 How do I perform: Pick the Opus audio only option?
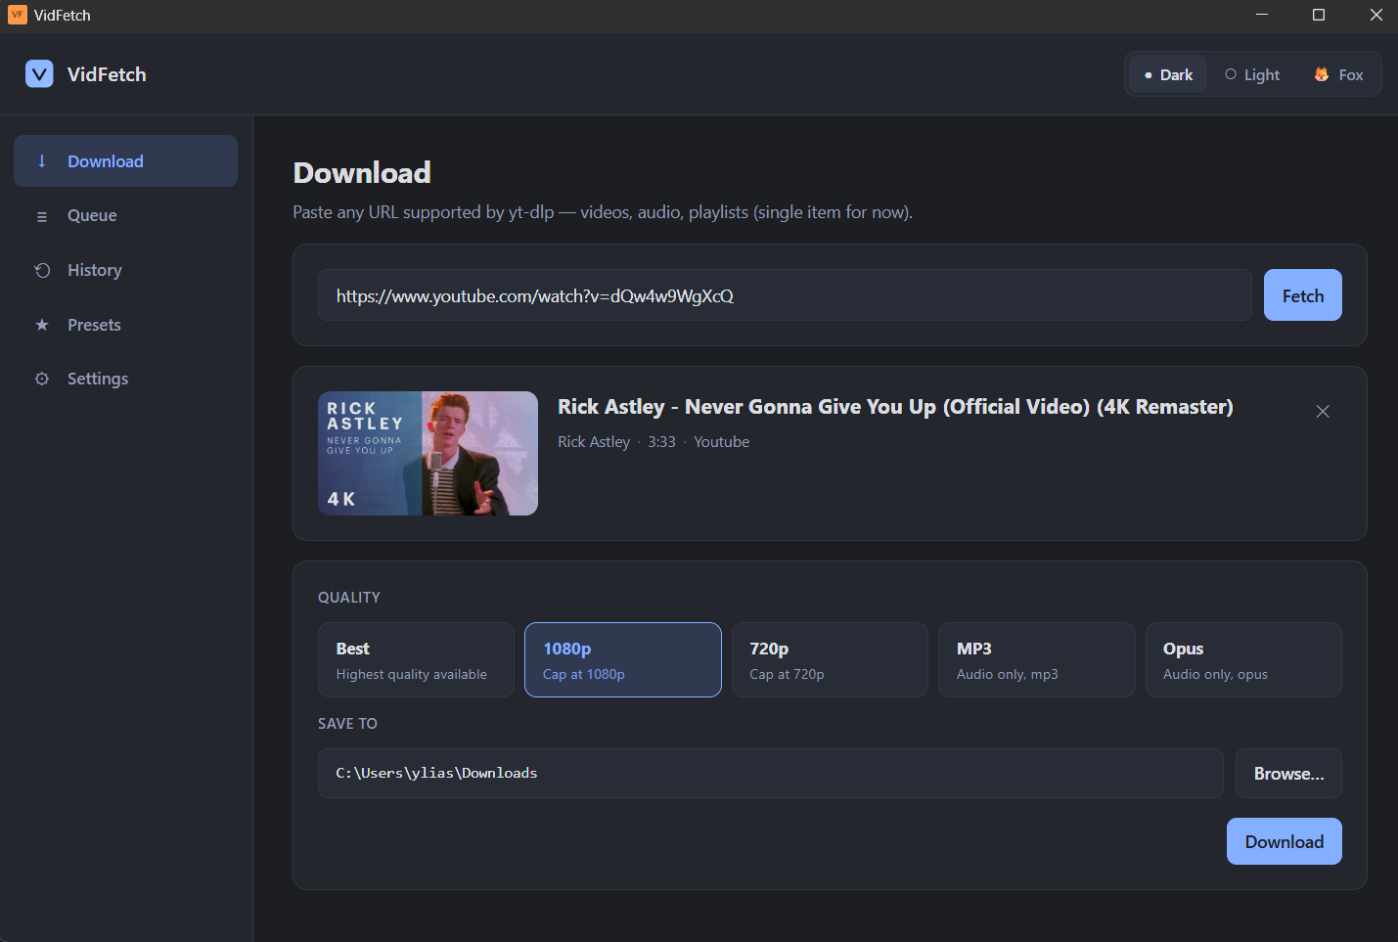tap(1242, 660)
